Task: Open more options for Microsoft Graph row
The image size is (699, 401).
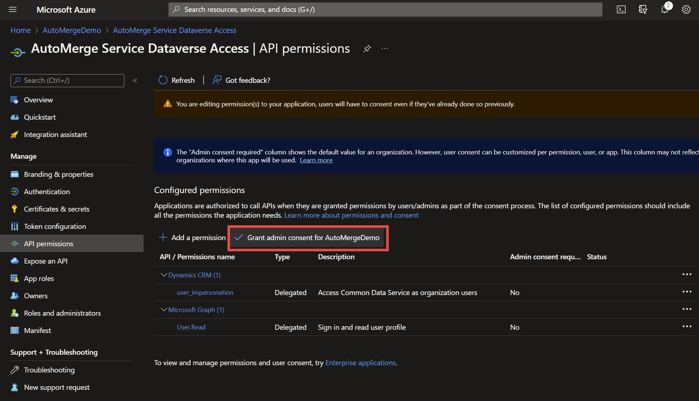Action: pos(687,309)
